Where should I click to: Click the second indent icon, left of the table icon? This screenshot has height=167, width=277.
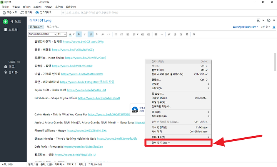(149, 34)
